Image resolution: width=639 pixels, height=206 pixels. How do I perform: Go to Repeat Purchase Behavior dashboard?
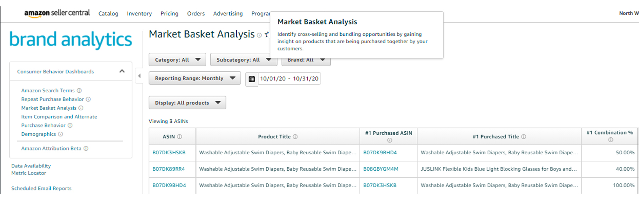pos(52,99)
